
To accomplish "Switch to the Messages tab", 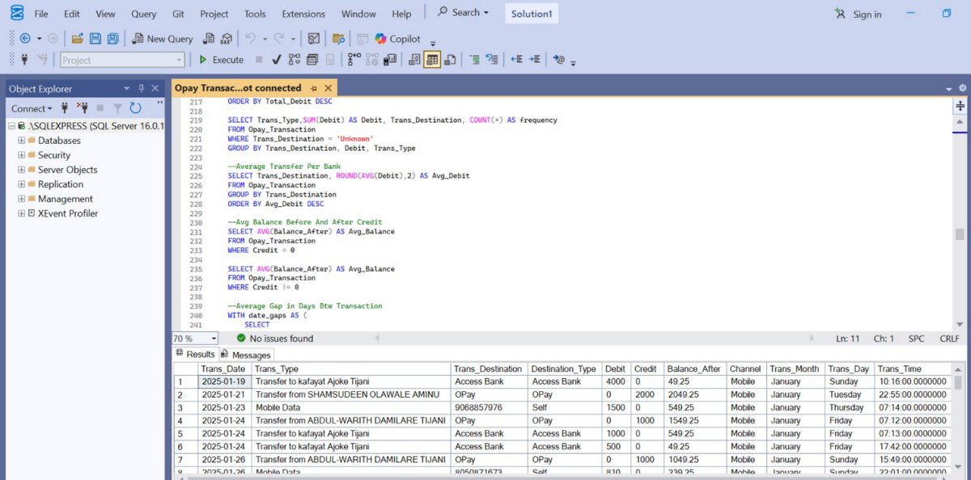I will (x=247, y=355).
